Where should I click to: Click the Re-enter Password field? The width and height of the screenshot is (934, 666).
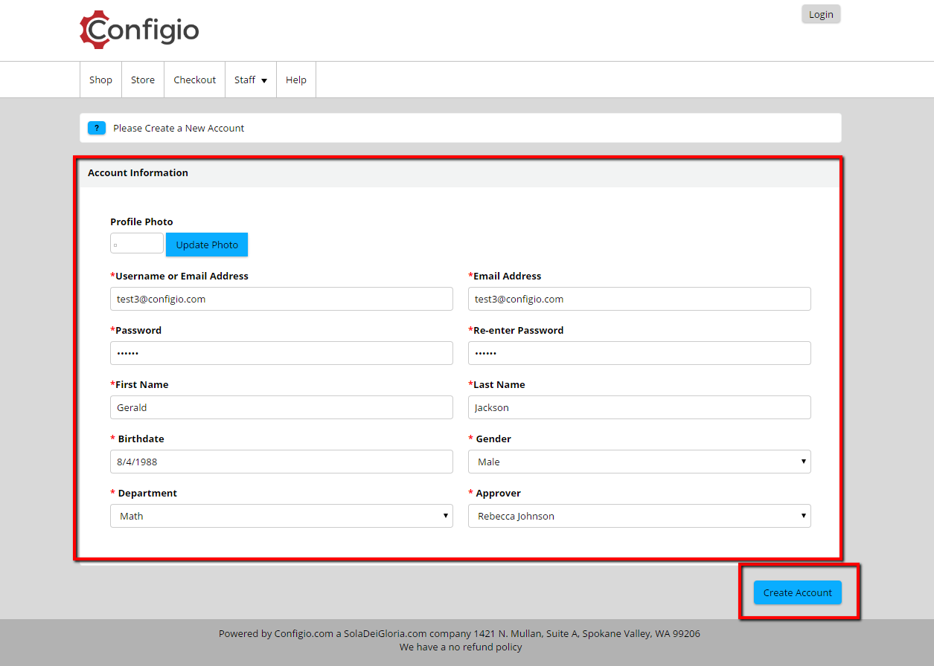(639, 353)
